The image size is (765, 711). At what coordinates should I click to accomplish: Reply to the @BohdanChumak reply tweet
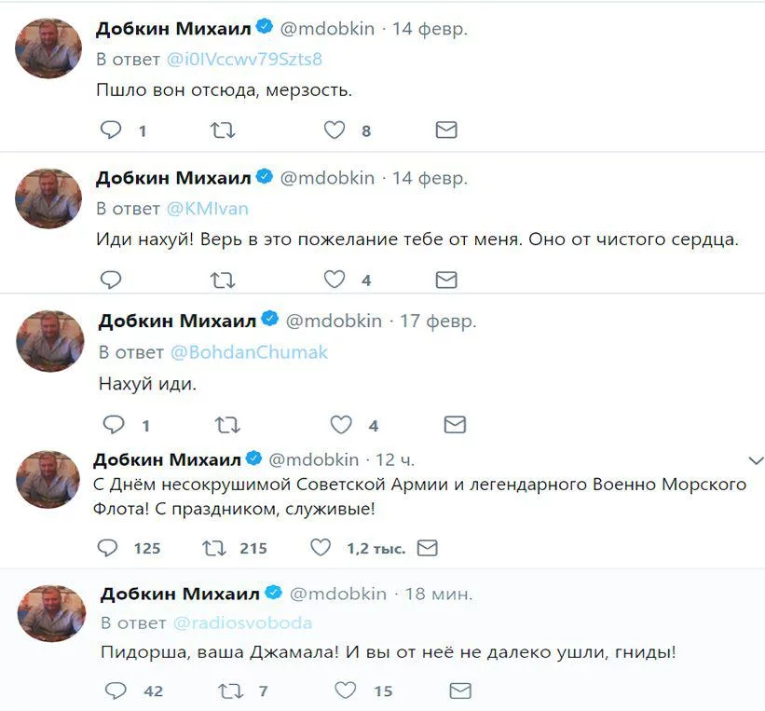pos(114,425)
